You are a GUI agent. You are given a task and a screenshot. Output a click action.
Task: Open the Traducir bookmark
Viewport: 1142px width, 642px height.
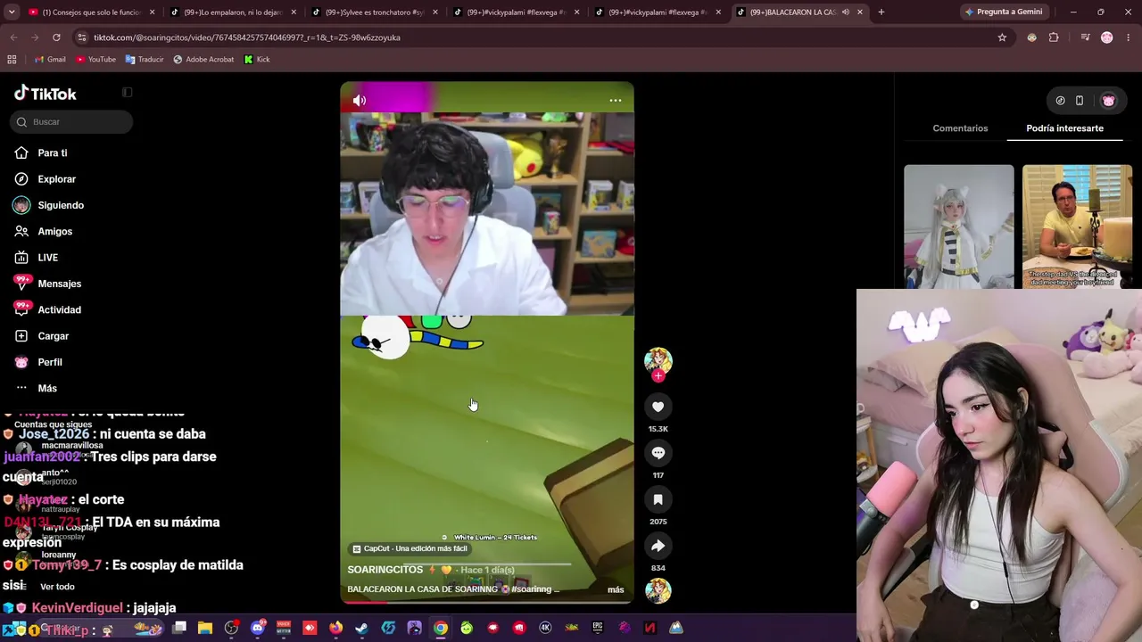click(144, 60)
